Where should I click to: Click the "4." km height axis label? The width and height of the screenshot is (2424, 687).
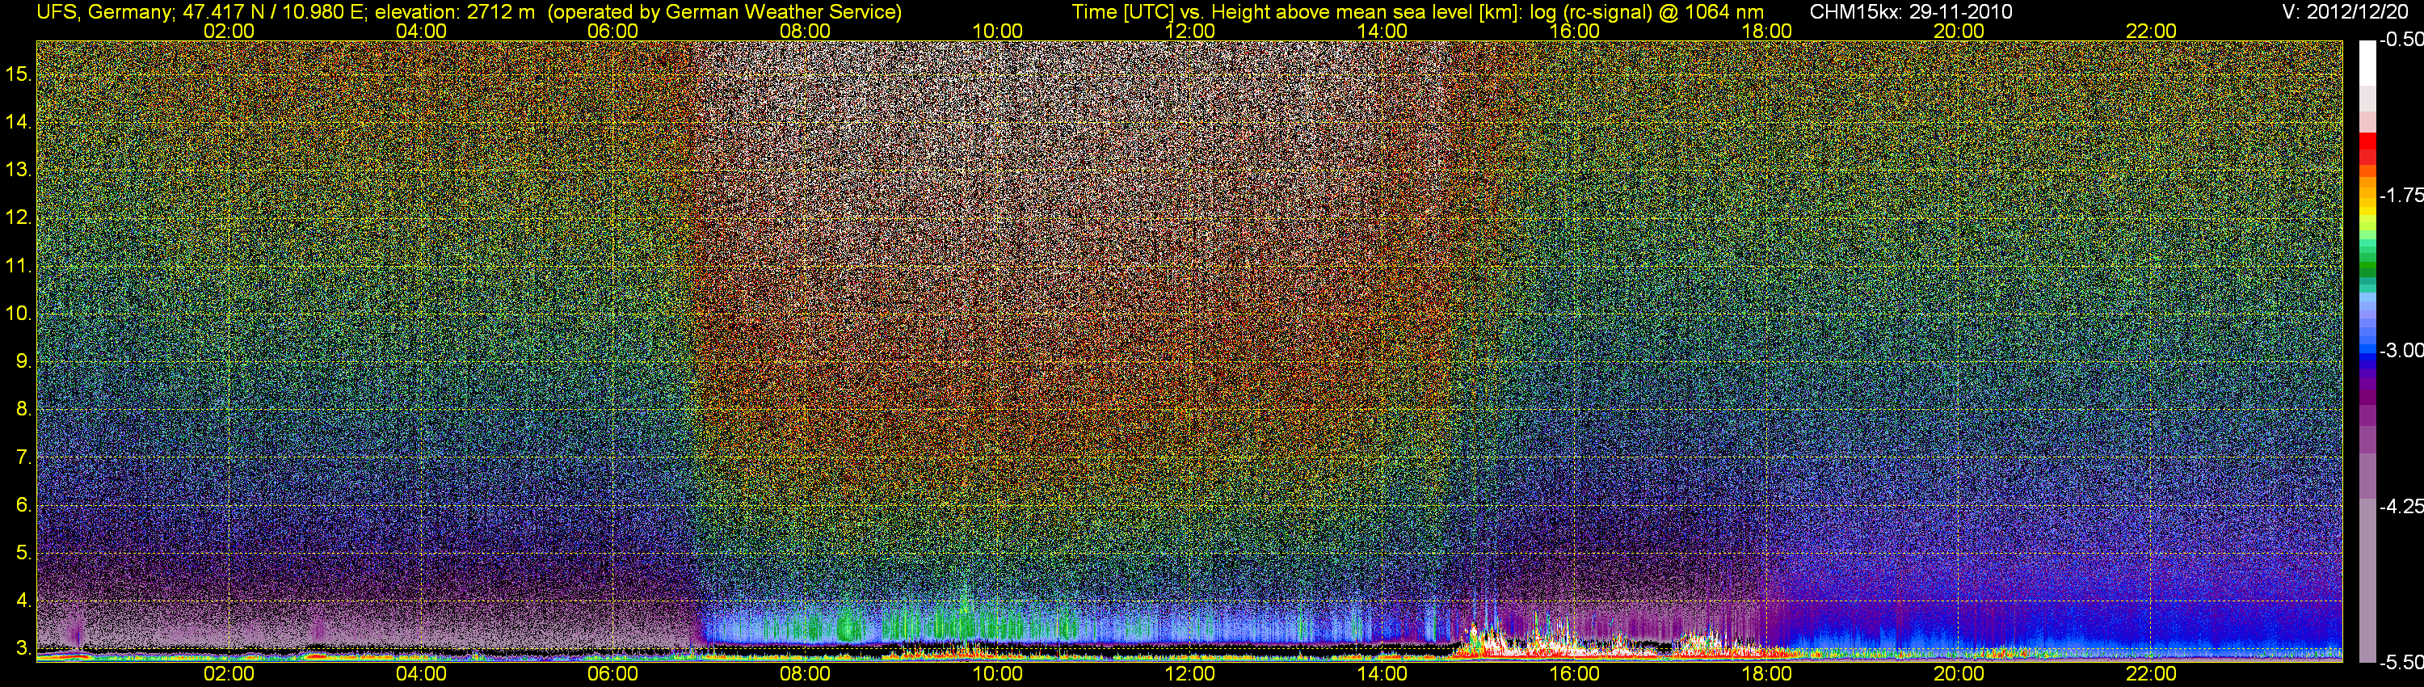click(23, 601)
